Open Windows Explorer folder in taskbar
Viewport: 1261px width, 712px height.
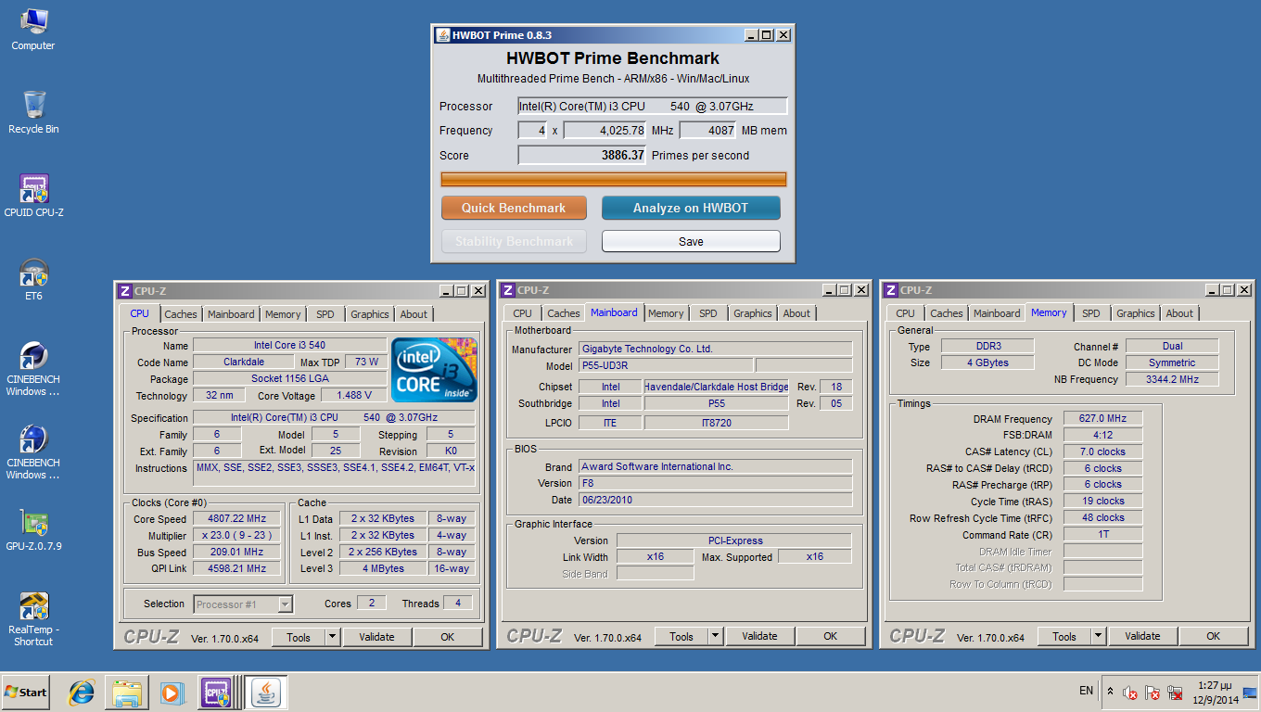[x=127, y=693]
